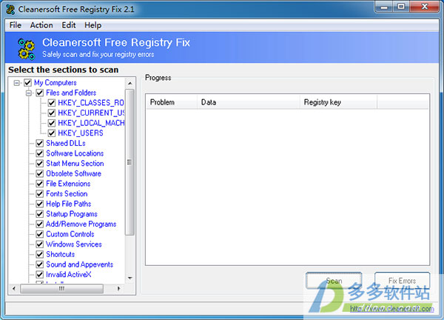Uncheck the Fonts Section checkbox
The height and width of the screenshot is (320, 444).
[40, 193]
